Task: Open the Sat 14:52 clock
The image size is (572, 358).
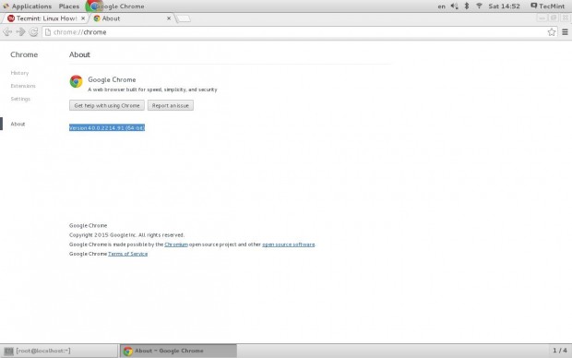Action: coord(504,6)
